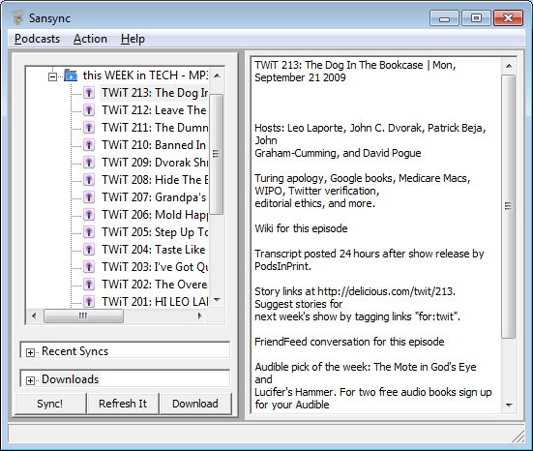Screen dimensions: 533x451
Task: Click the podcast icon beside TWiT 207
Action: (x=89, y=196)
